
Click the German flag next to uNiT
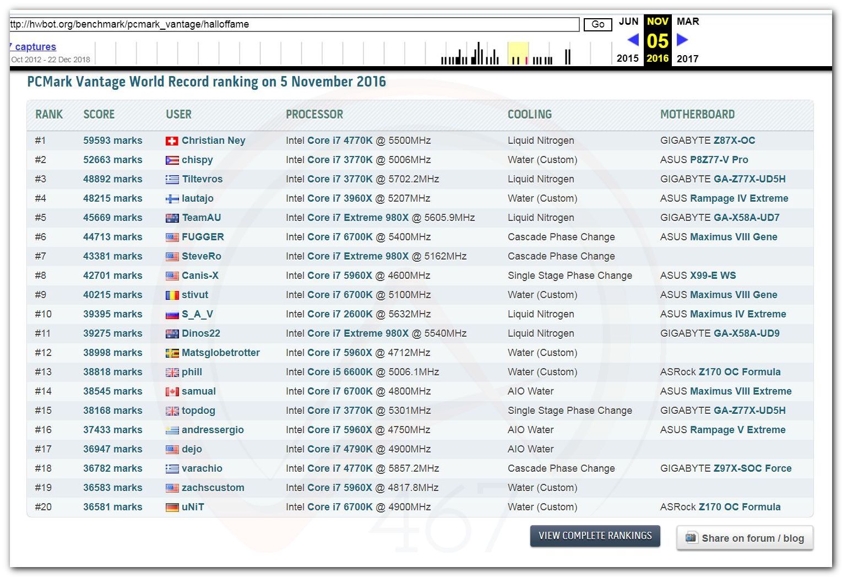(x=172, y=508)
